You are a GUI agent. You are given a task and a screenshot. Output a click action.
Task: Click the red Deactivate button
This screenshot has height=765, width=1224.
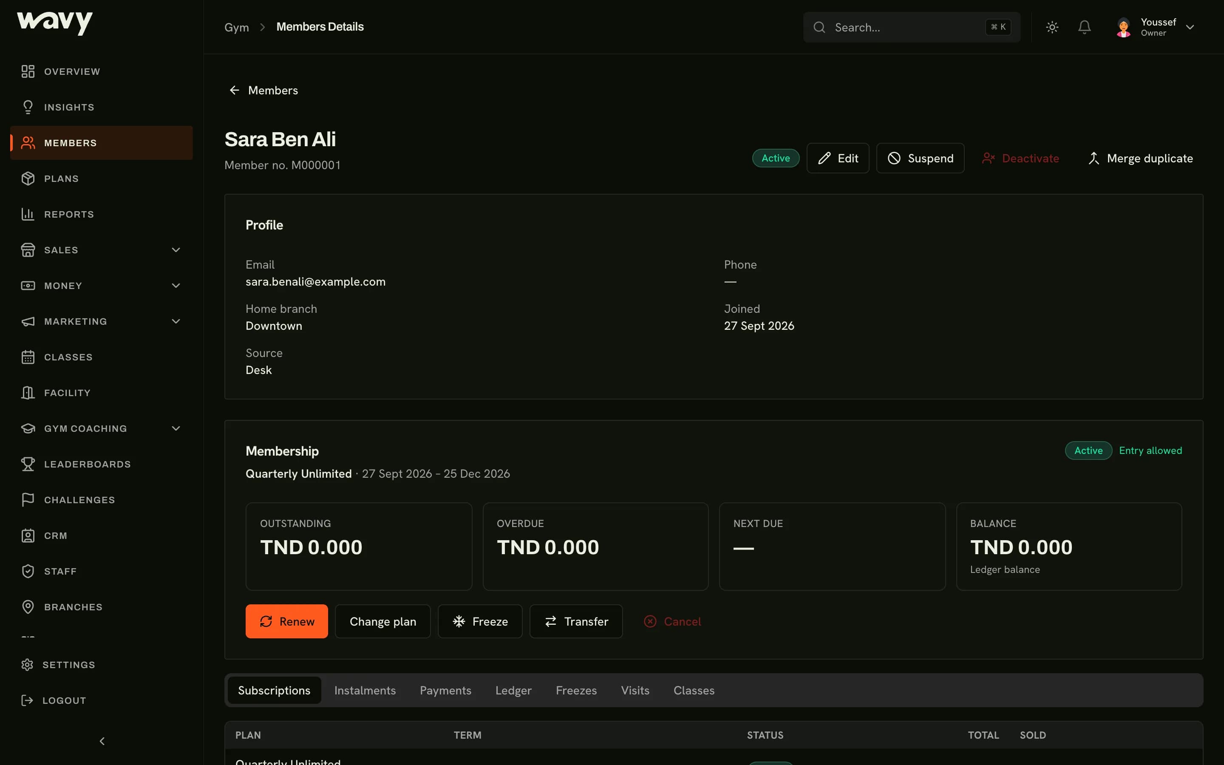1020,159
